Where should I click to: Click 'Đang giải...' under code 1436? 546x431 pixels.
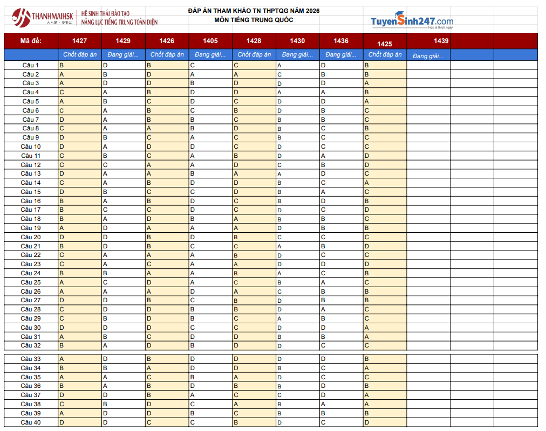[x=341, y=54]
